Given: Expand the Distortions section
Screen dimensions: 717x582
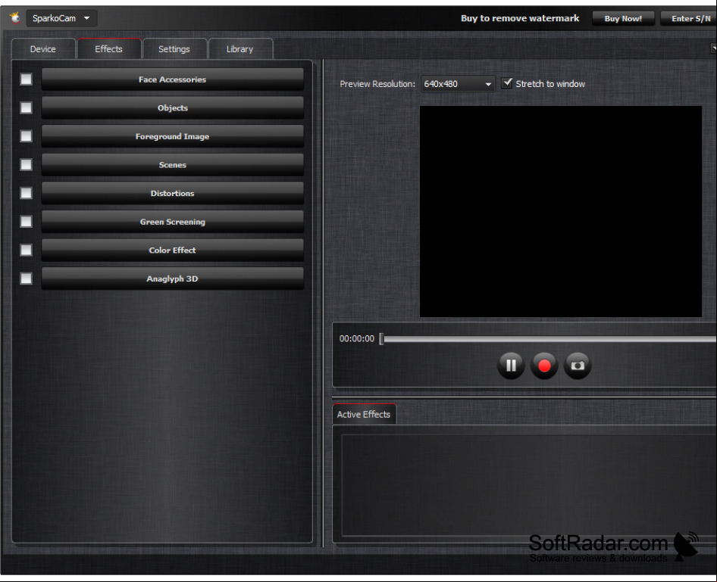Looking at the screenshot, I should (x=172, y=193).
